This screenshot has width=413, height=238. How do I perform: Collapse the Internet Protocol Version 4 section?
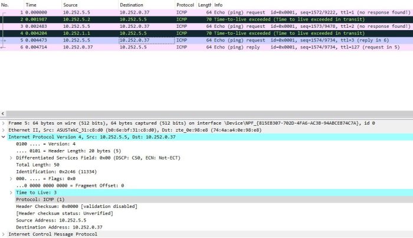[3, 137]
